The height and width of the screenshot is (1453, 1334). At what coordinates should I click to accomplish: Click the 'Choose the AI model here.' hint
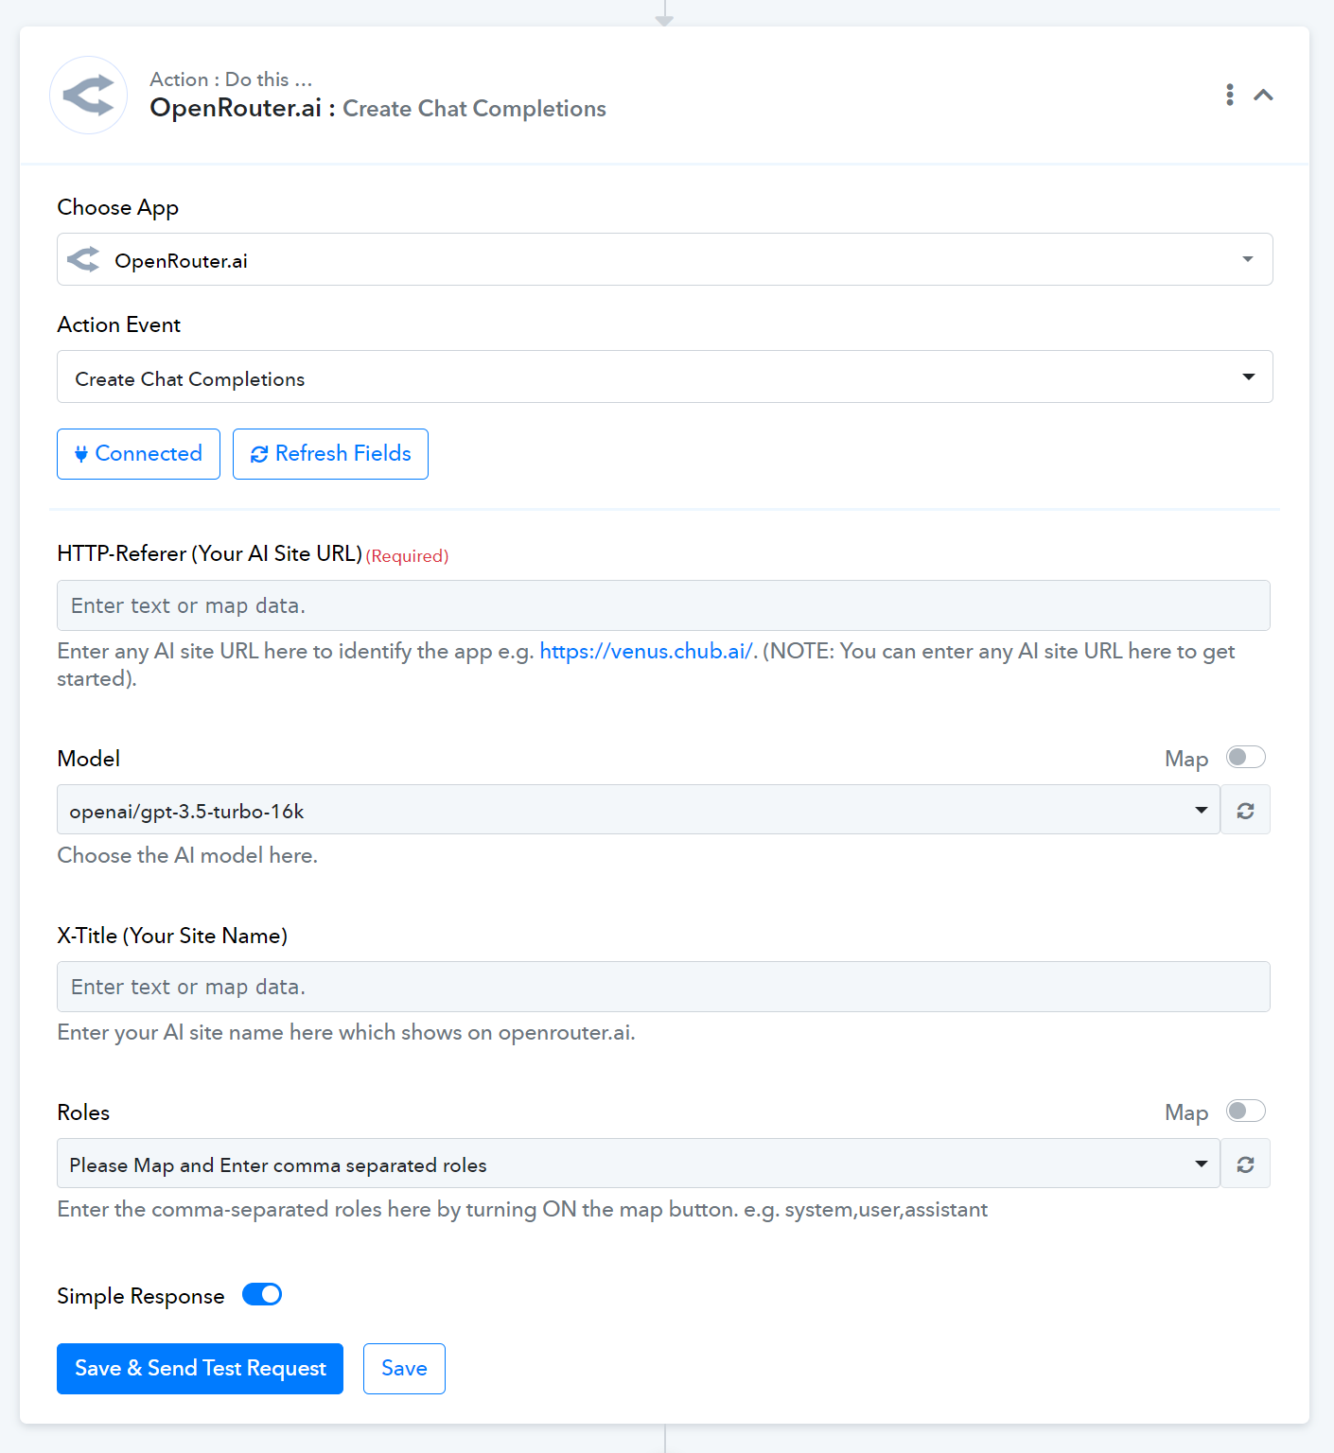click(x=187, y=855)
